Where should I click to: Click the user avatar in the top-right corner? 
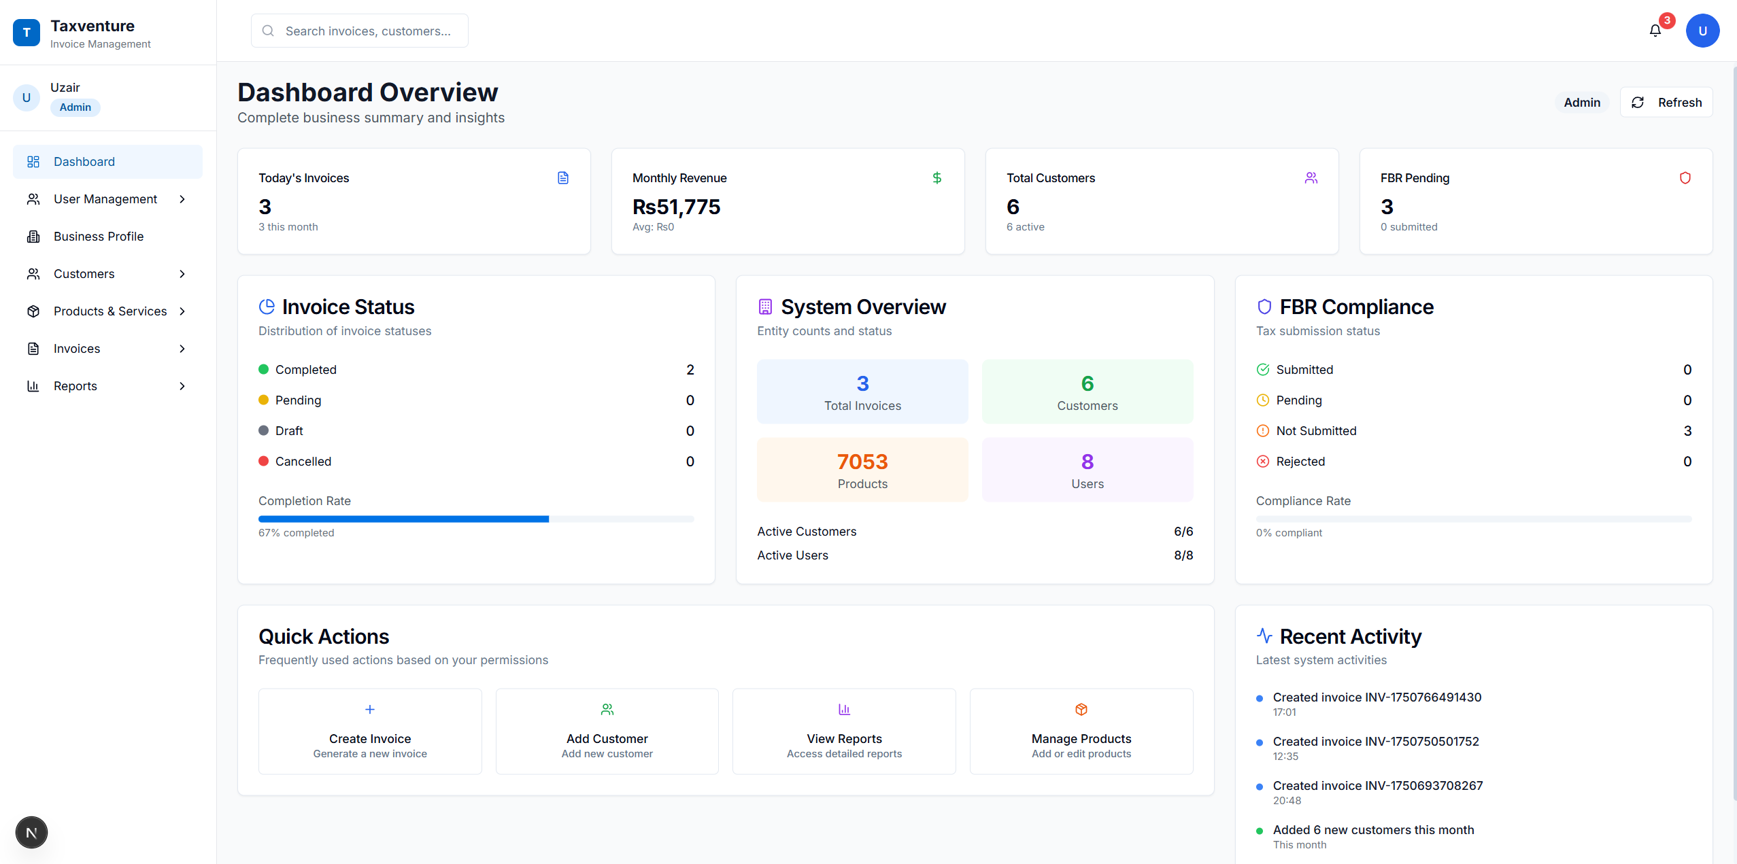[1702, 31]
